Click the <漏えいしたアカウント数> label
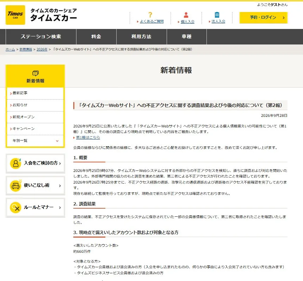Screen dimensions: 303x281 [x=96, y=246]
